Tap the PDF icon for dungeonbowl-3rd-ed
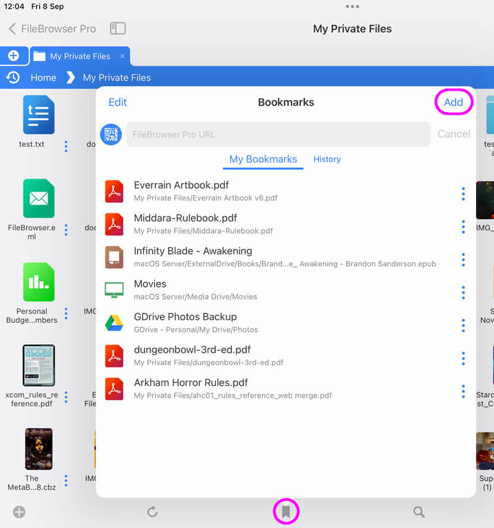Viewport: 494px width, 528px height. (114, 355)
